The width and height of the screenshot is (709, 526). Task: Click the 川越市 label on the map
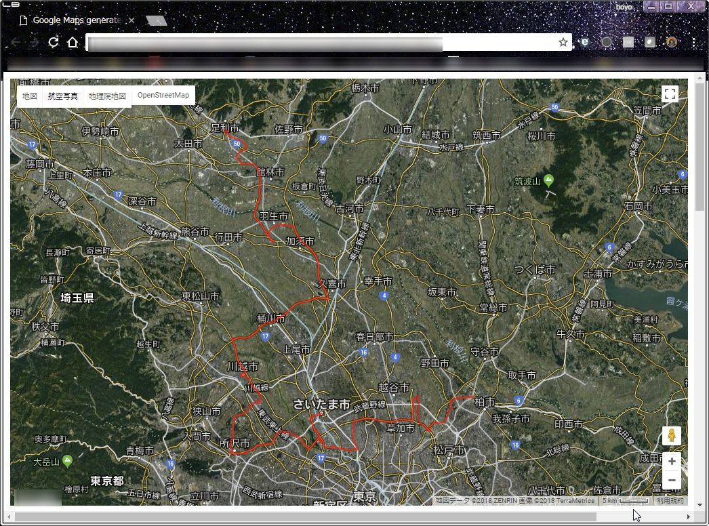point(243,366)
